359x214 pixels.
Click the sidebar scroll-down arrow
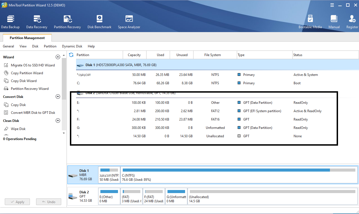coord(64,133)
